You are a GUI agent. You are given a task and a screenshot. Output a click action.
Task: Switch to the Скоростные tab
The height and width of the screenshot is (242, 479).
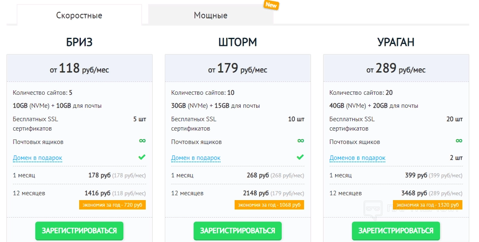pos(79,15)
